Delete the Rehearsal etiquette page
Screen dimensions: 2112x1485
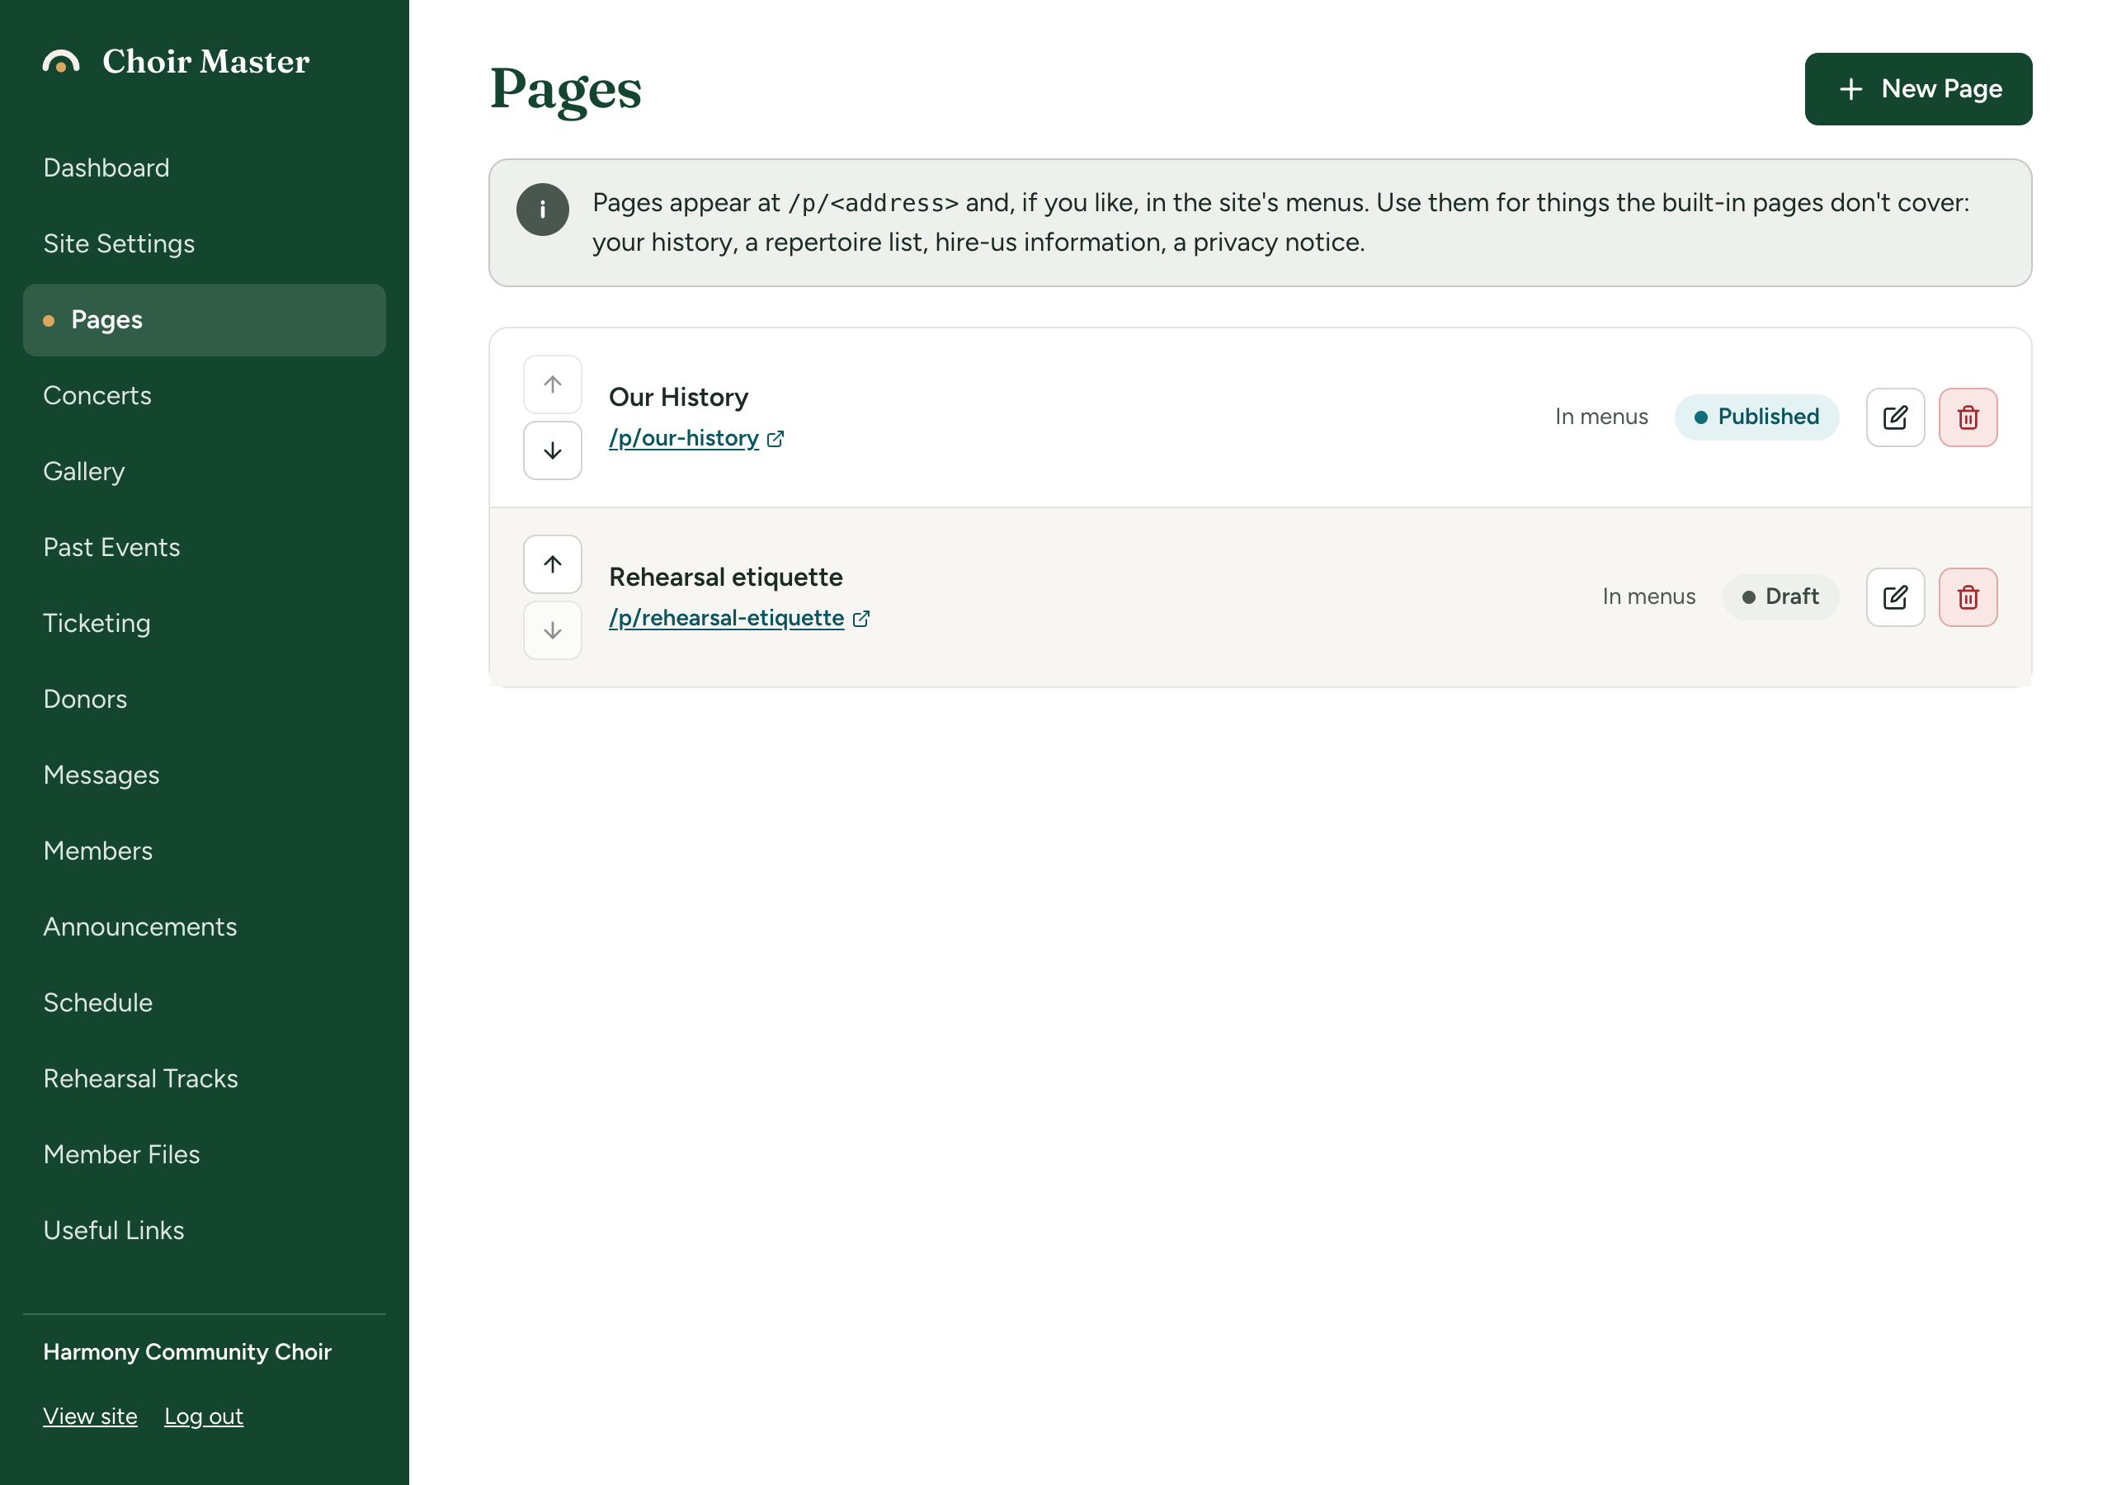(1968, 597)
